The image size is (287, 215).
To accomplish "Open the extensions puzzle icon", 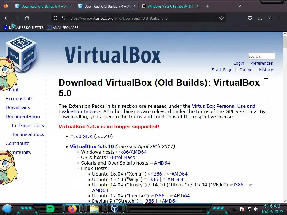I will [x=270, y=18].
